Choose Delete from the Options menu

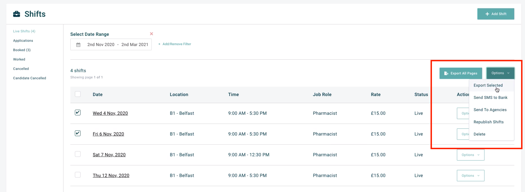click(479, 134)
